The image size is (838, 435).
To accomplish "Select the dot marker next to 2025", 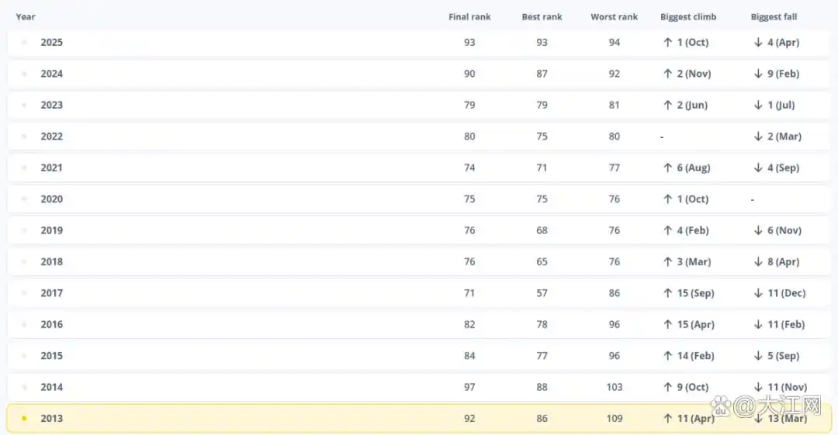I will click(24, 43).
